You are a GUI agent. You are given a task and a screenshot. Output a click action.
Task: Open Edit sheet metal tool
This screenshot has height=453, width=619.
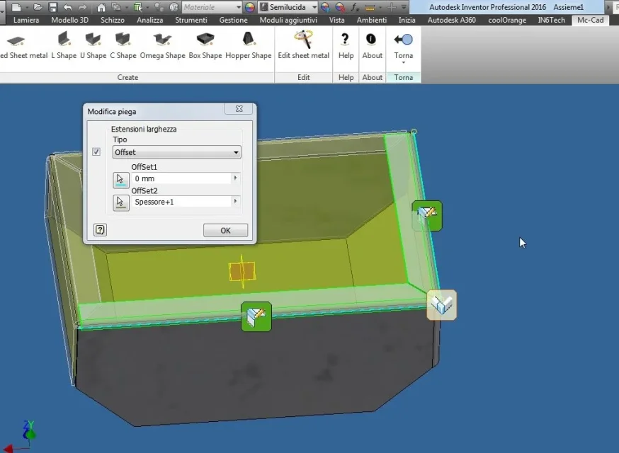tap(304, 45)
